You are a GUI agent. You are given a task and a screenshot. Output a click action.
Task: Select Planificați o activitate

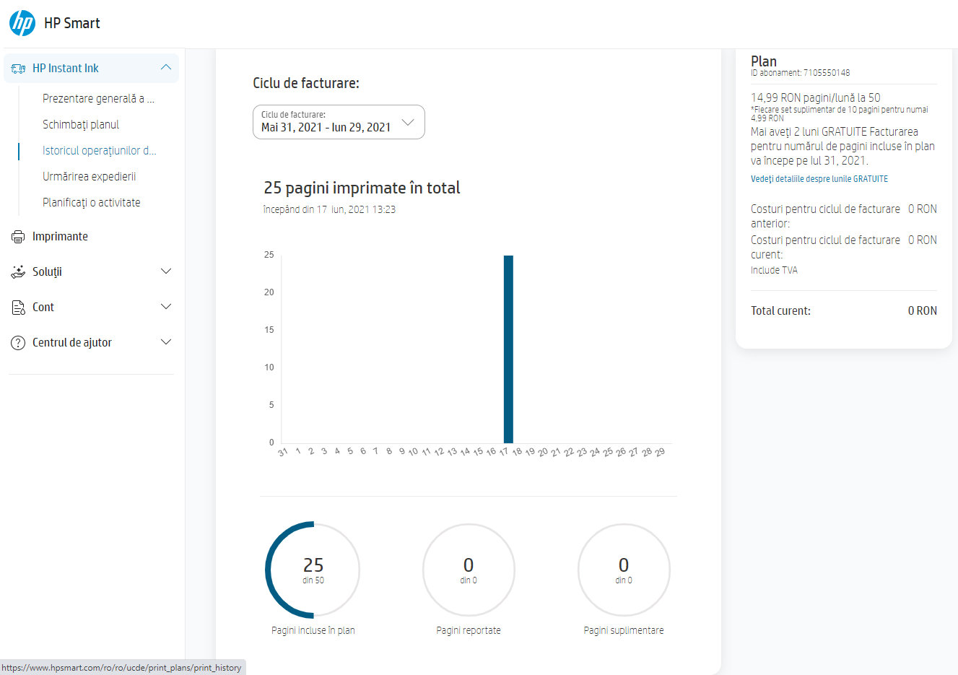point(92,202)
